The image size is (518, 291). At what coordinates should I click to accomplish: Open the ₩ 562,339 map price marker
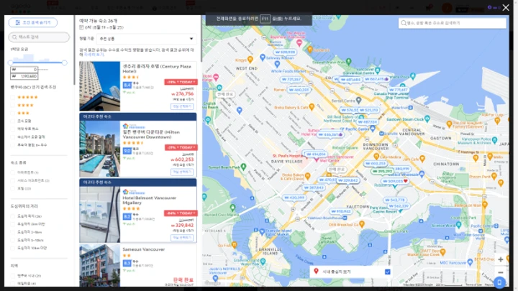[398, 206]
